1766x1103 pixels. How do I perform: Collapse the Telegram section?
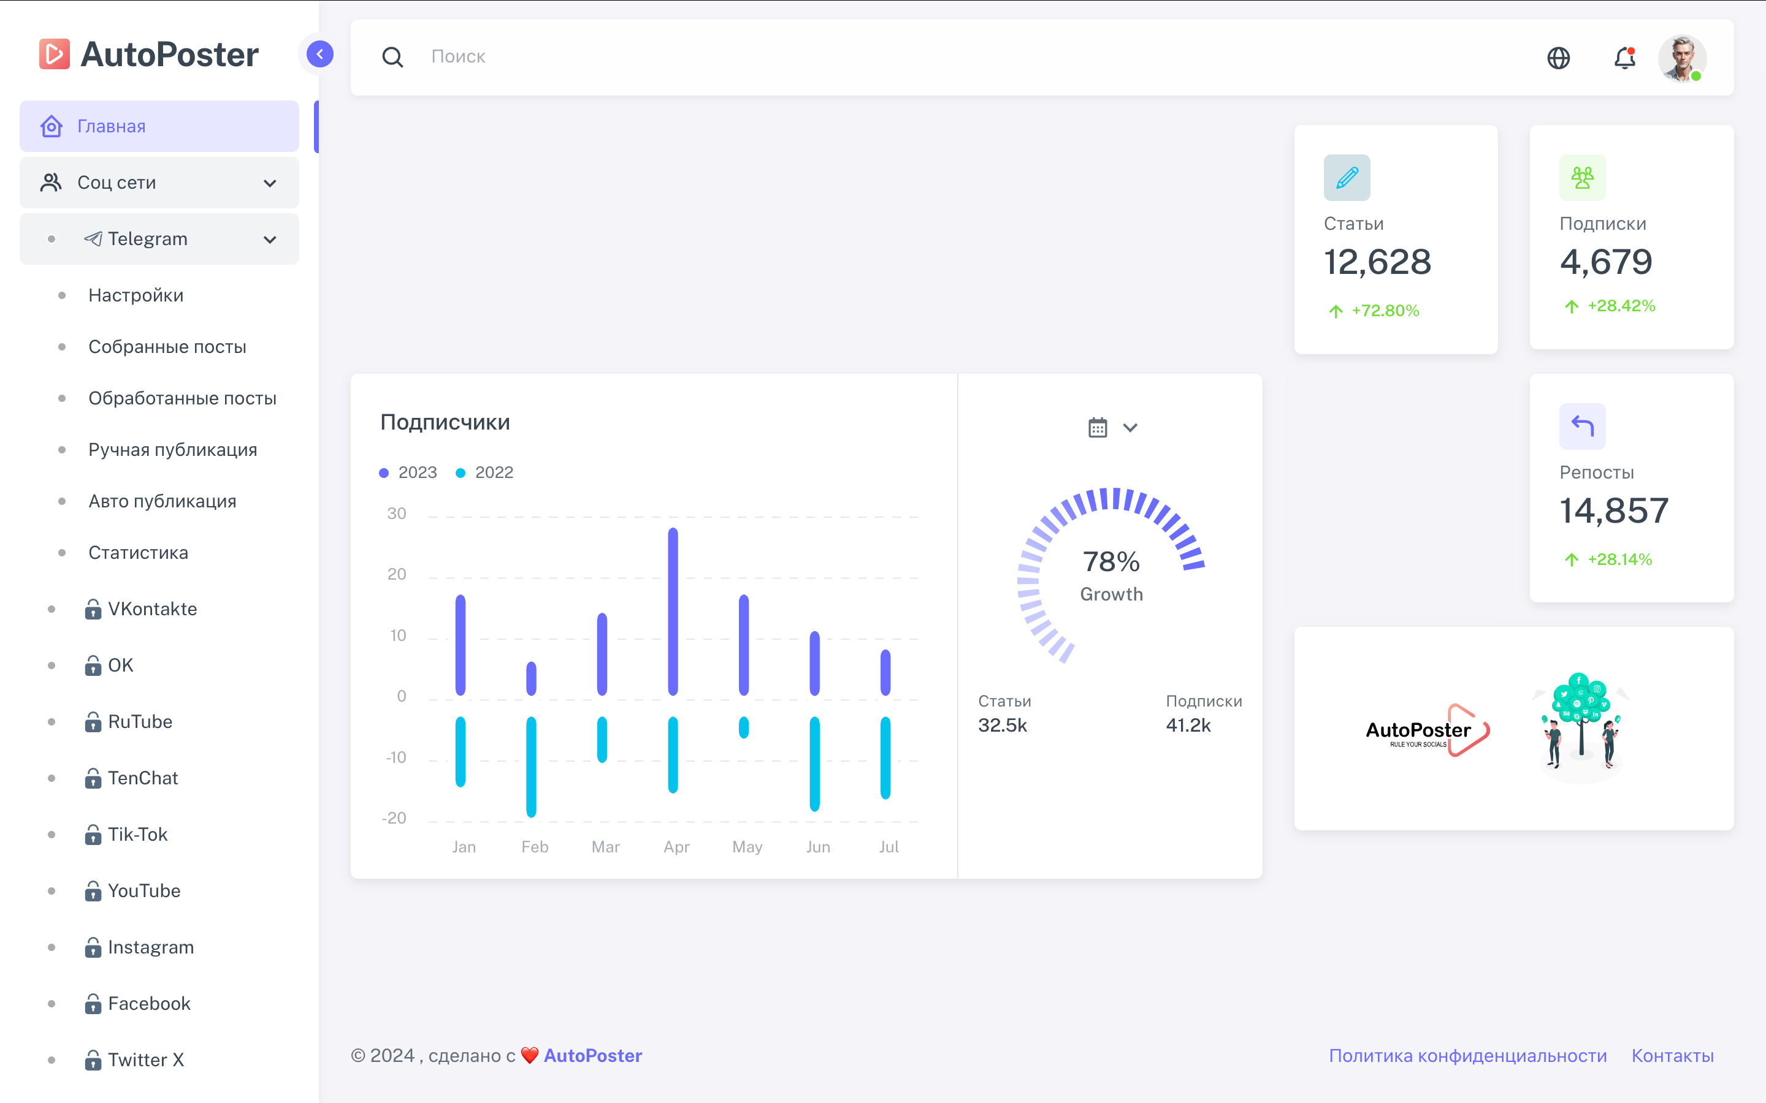[270, 238]
